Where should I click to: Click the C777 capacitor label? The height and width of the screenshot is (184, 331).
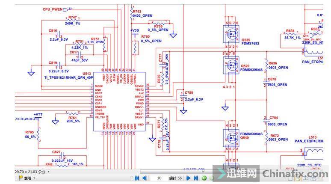click(160, 58)
